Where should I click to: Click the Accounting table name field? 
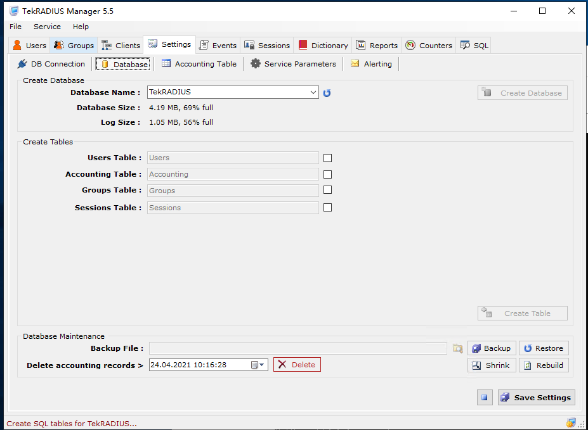(233, 174)
